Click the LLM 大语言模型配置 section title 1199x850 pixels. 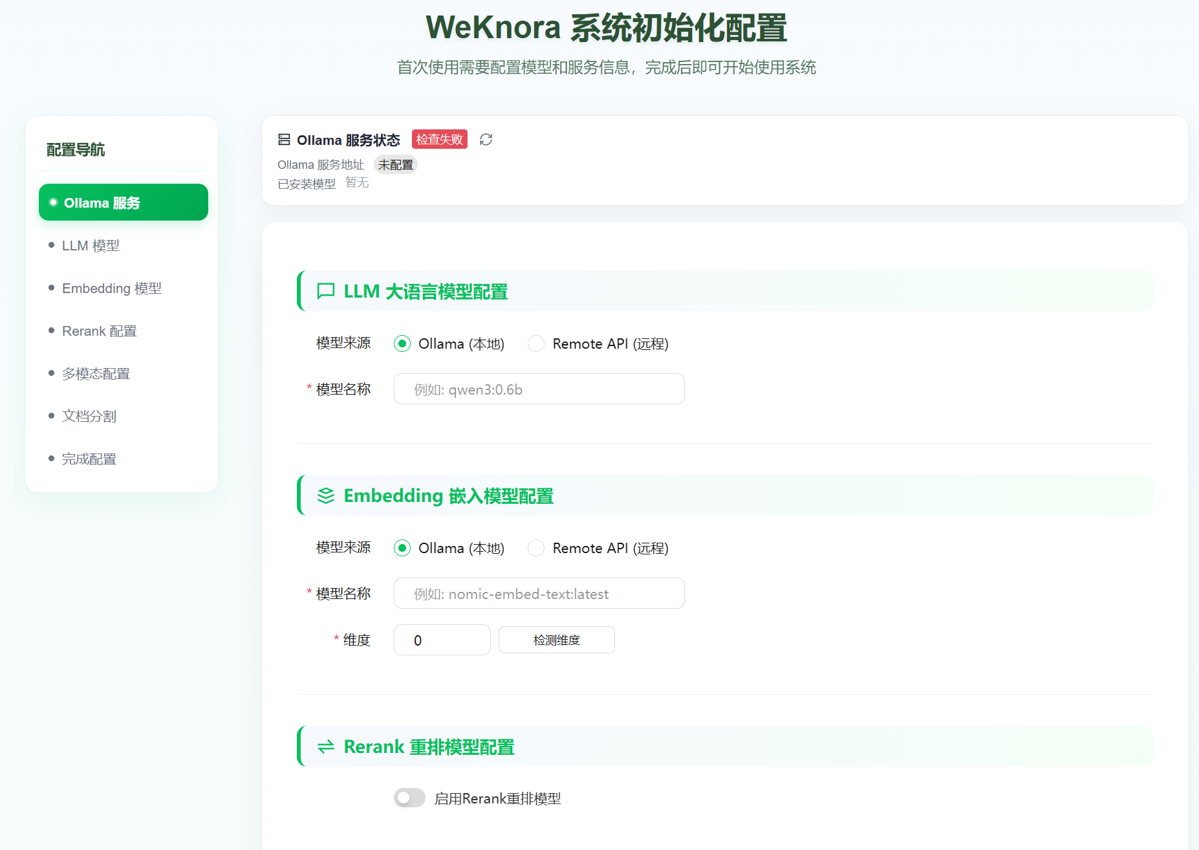(426, 292)
